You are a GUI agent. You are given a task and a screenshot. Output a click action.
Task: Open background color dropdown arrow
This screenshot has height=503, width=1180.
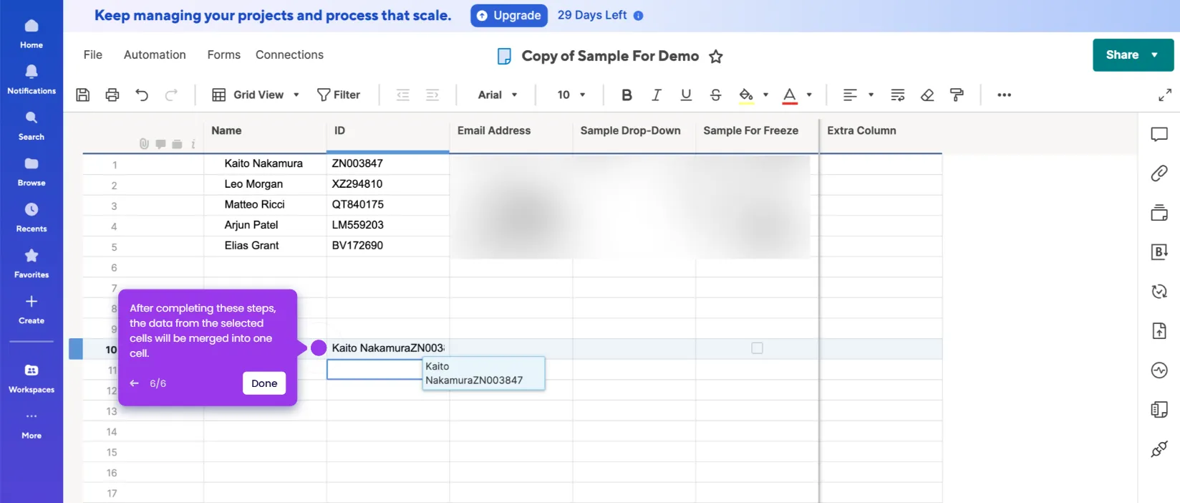pyautogui.click(x=765, y=95)
